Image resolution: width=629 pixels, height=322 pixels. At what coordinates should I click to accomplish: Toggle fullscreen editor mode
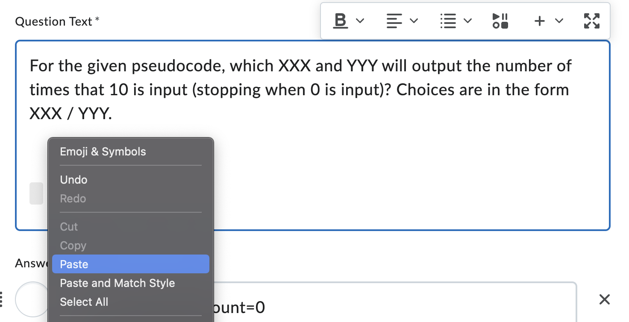[591, 20]
